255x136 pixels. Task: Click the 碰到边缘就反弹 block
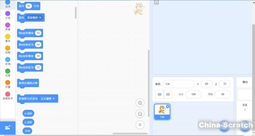coord(28,83)
